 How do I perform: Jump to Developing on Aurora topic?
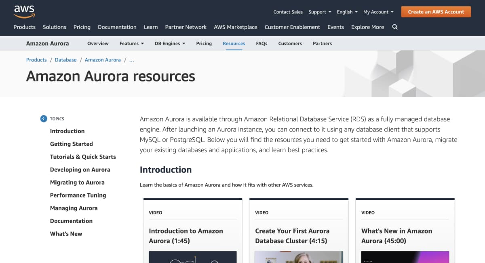point(80,170)
